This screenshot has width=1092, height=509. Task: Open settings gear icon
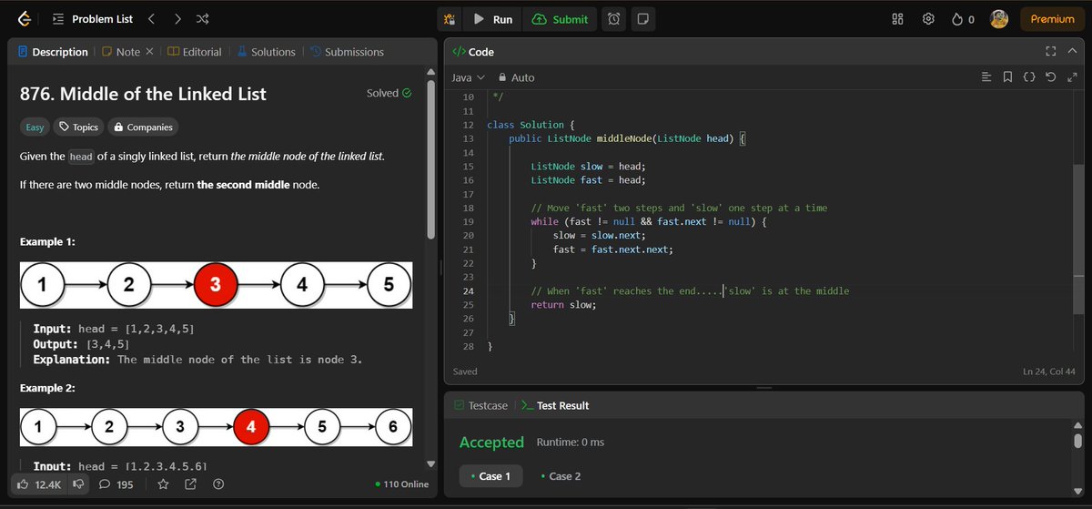point(928,19)
